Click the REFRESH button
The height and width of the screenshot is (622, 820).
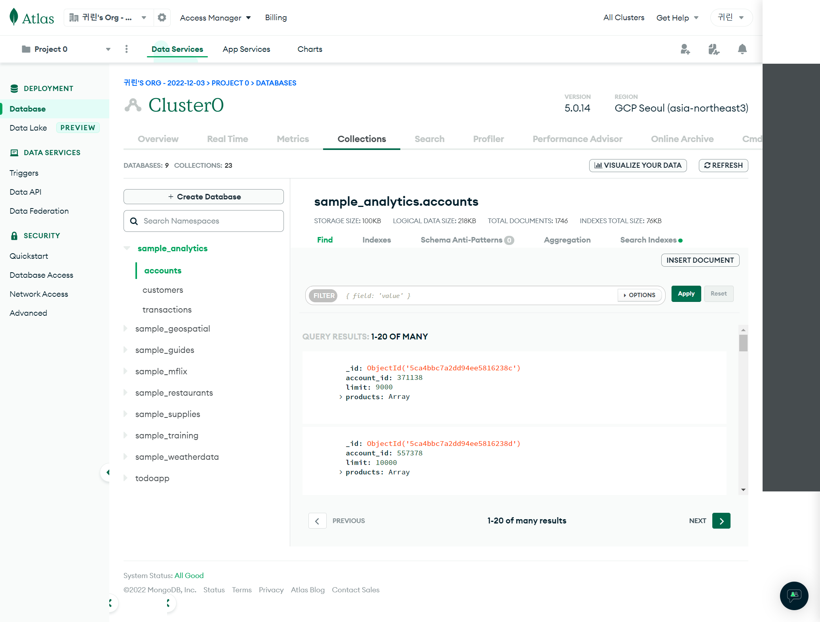pyautogui.click(x=723, y=165)
